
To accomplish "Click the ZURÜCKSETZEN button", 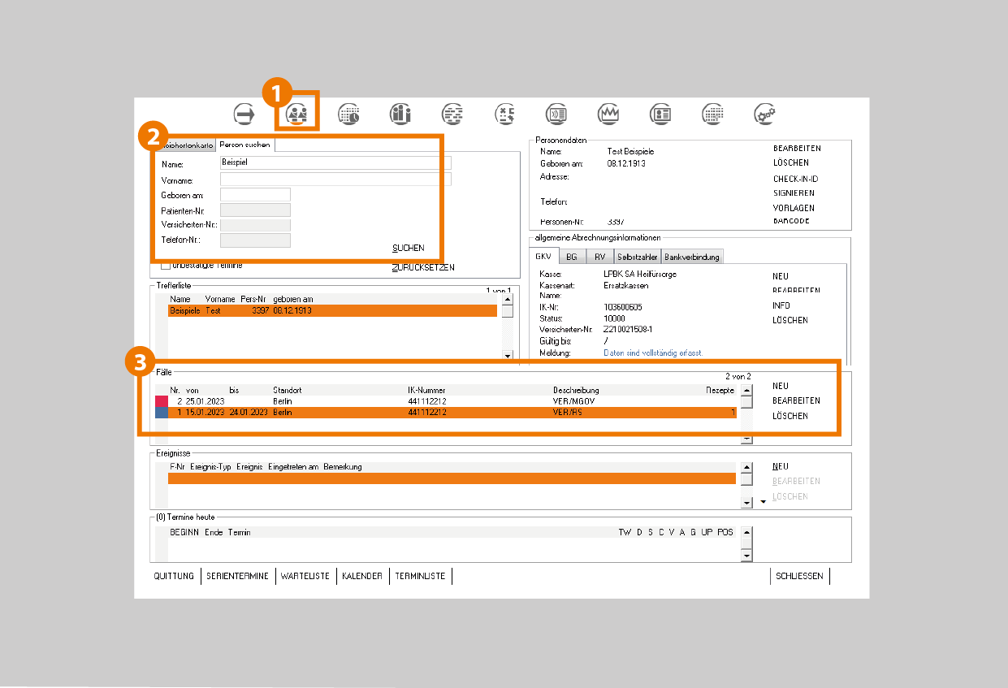I will point(423,267).
